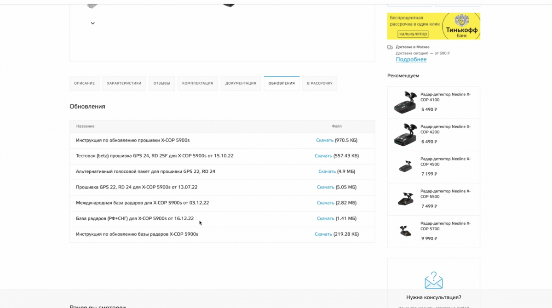This screenshot has height=308, width=552.
Task: Expand gallery with down chevron arrow
Action: click(92, 23)
